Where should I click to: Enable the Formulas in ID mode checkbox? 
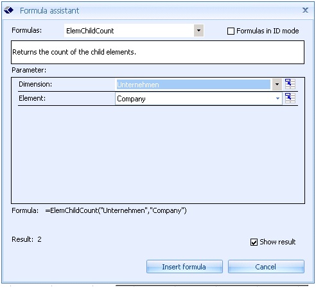(231, 31)
